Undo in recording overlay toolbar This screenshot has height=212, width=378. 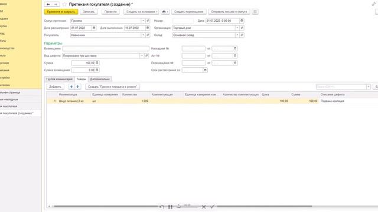(162, 207)
